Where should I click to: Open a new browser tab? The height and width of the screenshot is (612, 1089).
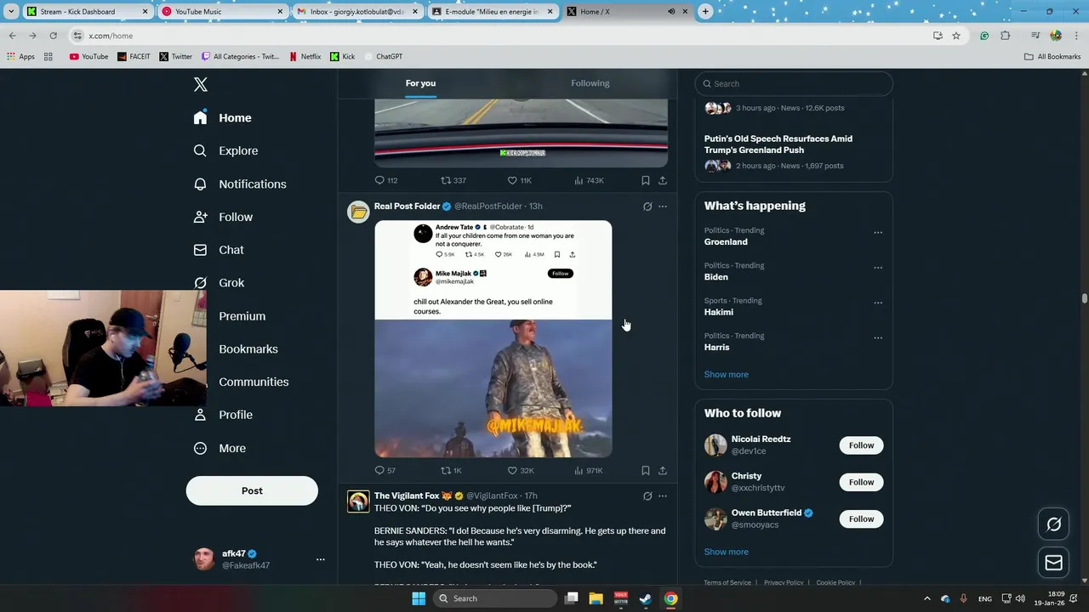pyautogui.click(x=705, y=12)
